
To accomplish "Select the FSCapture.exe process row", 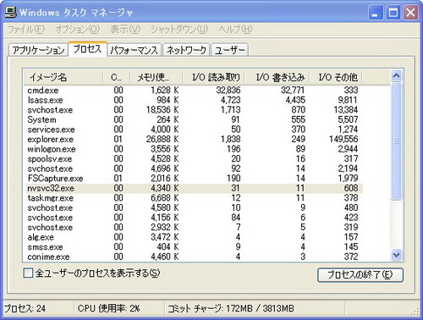I will click(193, 179).
